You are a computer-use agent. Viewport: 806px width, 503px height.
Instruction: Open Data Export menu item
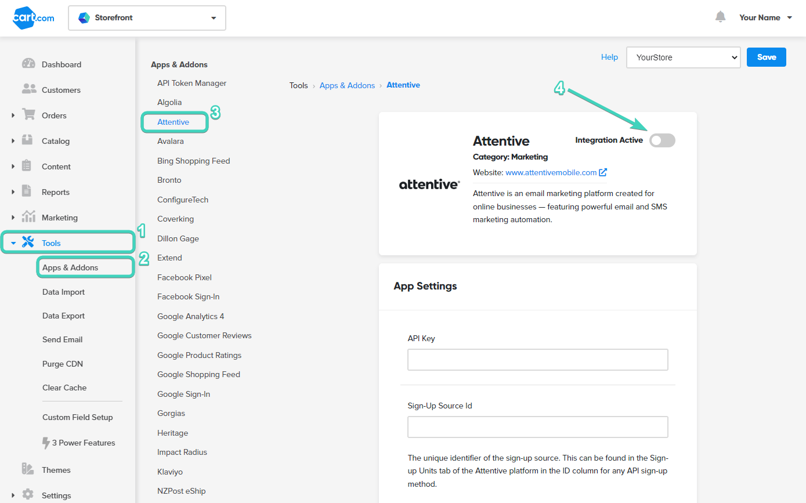click(63, 316)
